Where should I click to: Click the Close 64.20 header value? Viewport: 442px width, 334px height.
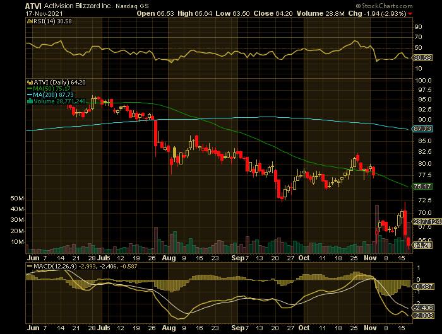[273, 13]
